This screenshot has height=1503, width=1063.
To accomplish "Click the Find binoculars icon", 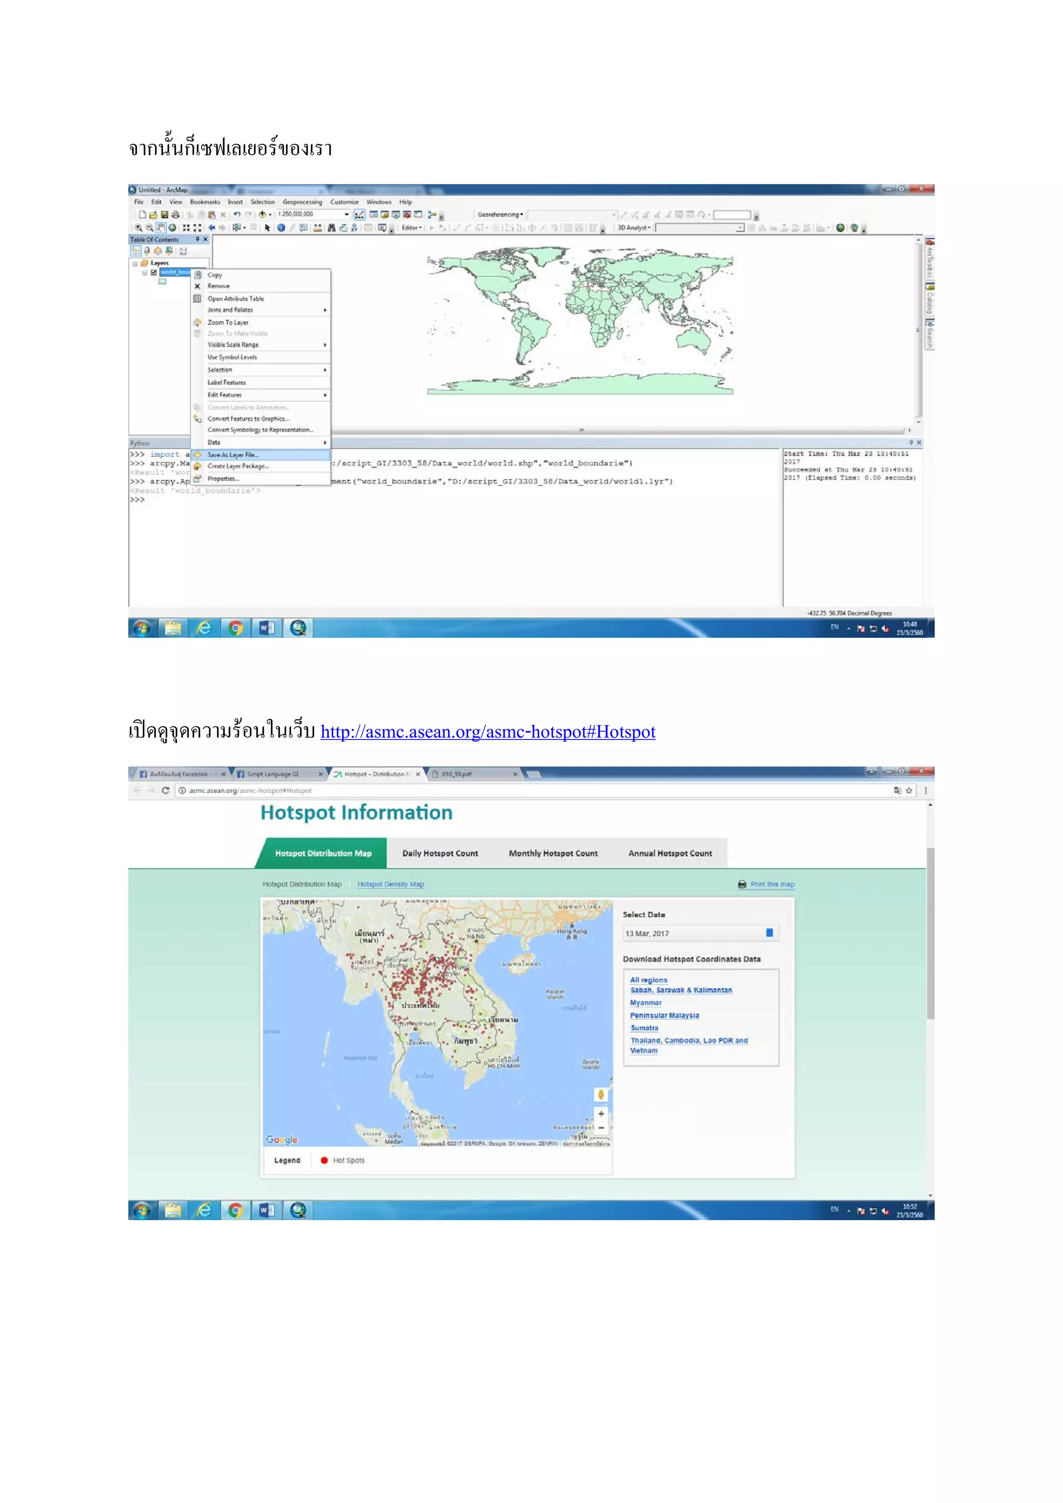I will (x=331, y=228).
